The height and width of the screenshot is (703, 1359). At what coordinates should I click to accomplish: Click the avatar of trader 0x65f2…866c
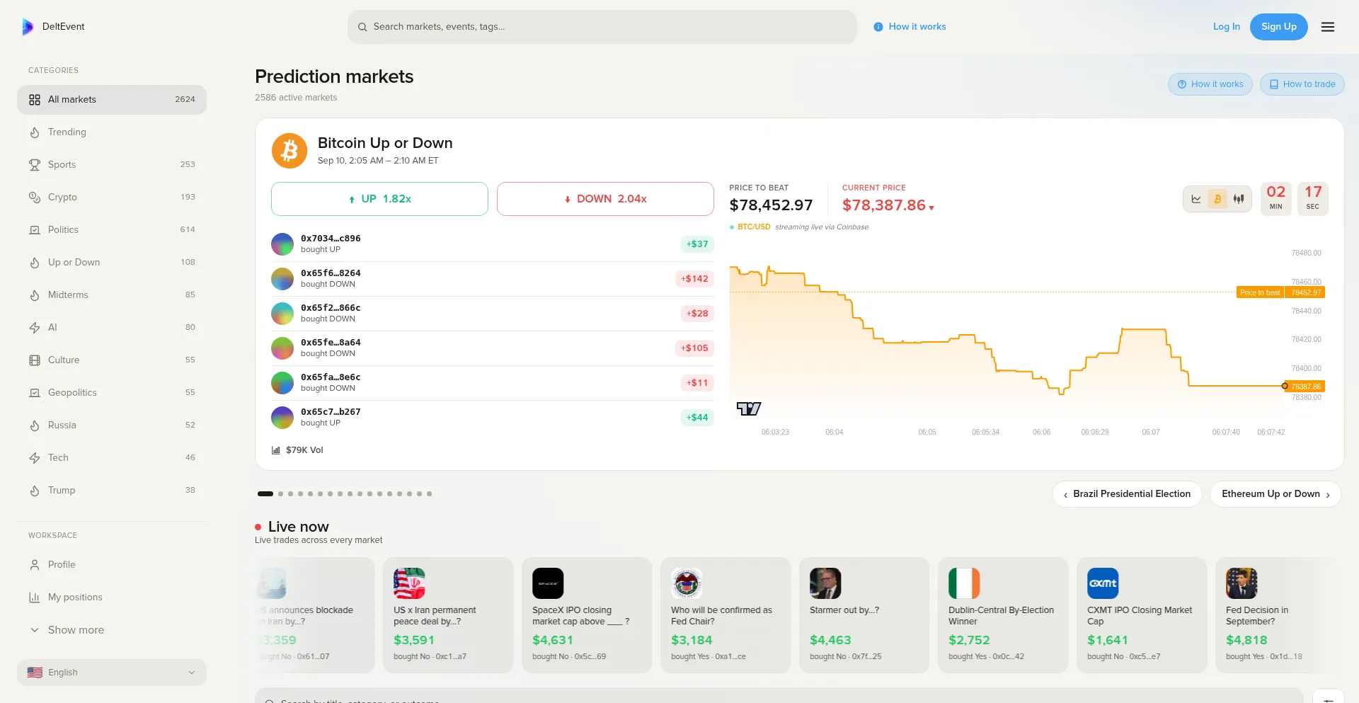point(282,314)
